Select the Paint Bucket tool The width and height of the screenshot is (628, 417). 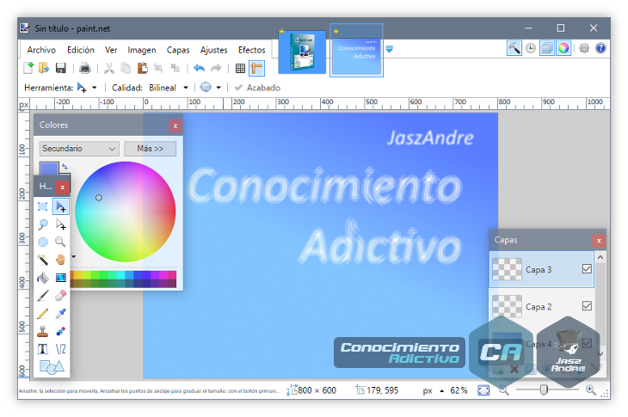point(43,278)
